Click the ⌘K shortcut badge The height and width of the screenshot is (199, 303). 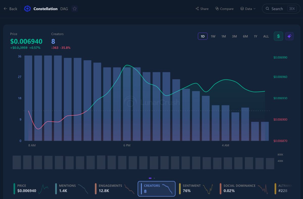(x=292, y=9)
